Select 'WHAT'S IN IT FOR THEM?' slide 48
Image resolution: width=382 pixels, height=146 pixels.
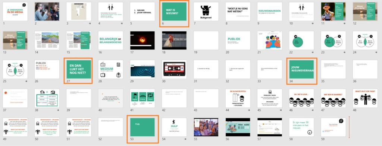click(x=365, y=98)
